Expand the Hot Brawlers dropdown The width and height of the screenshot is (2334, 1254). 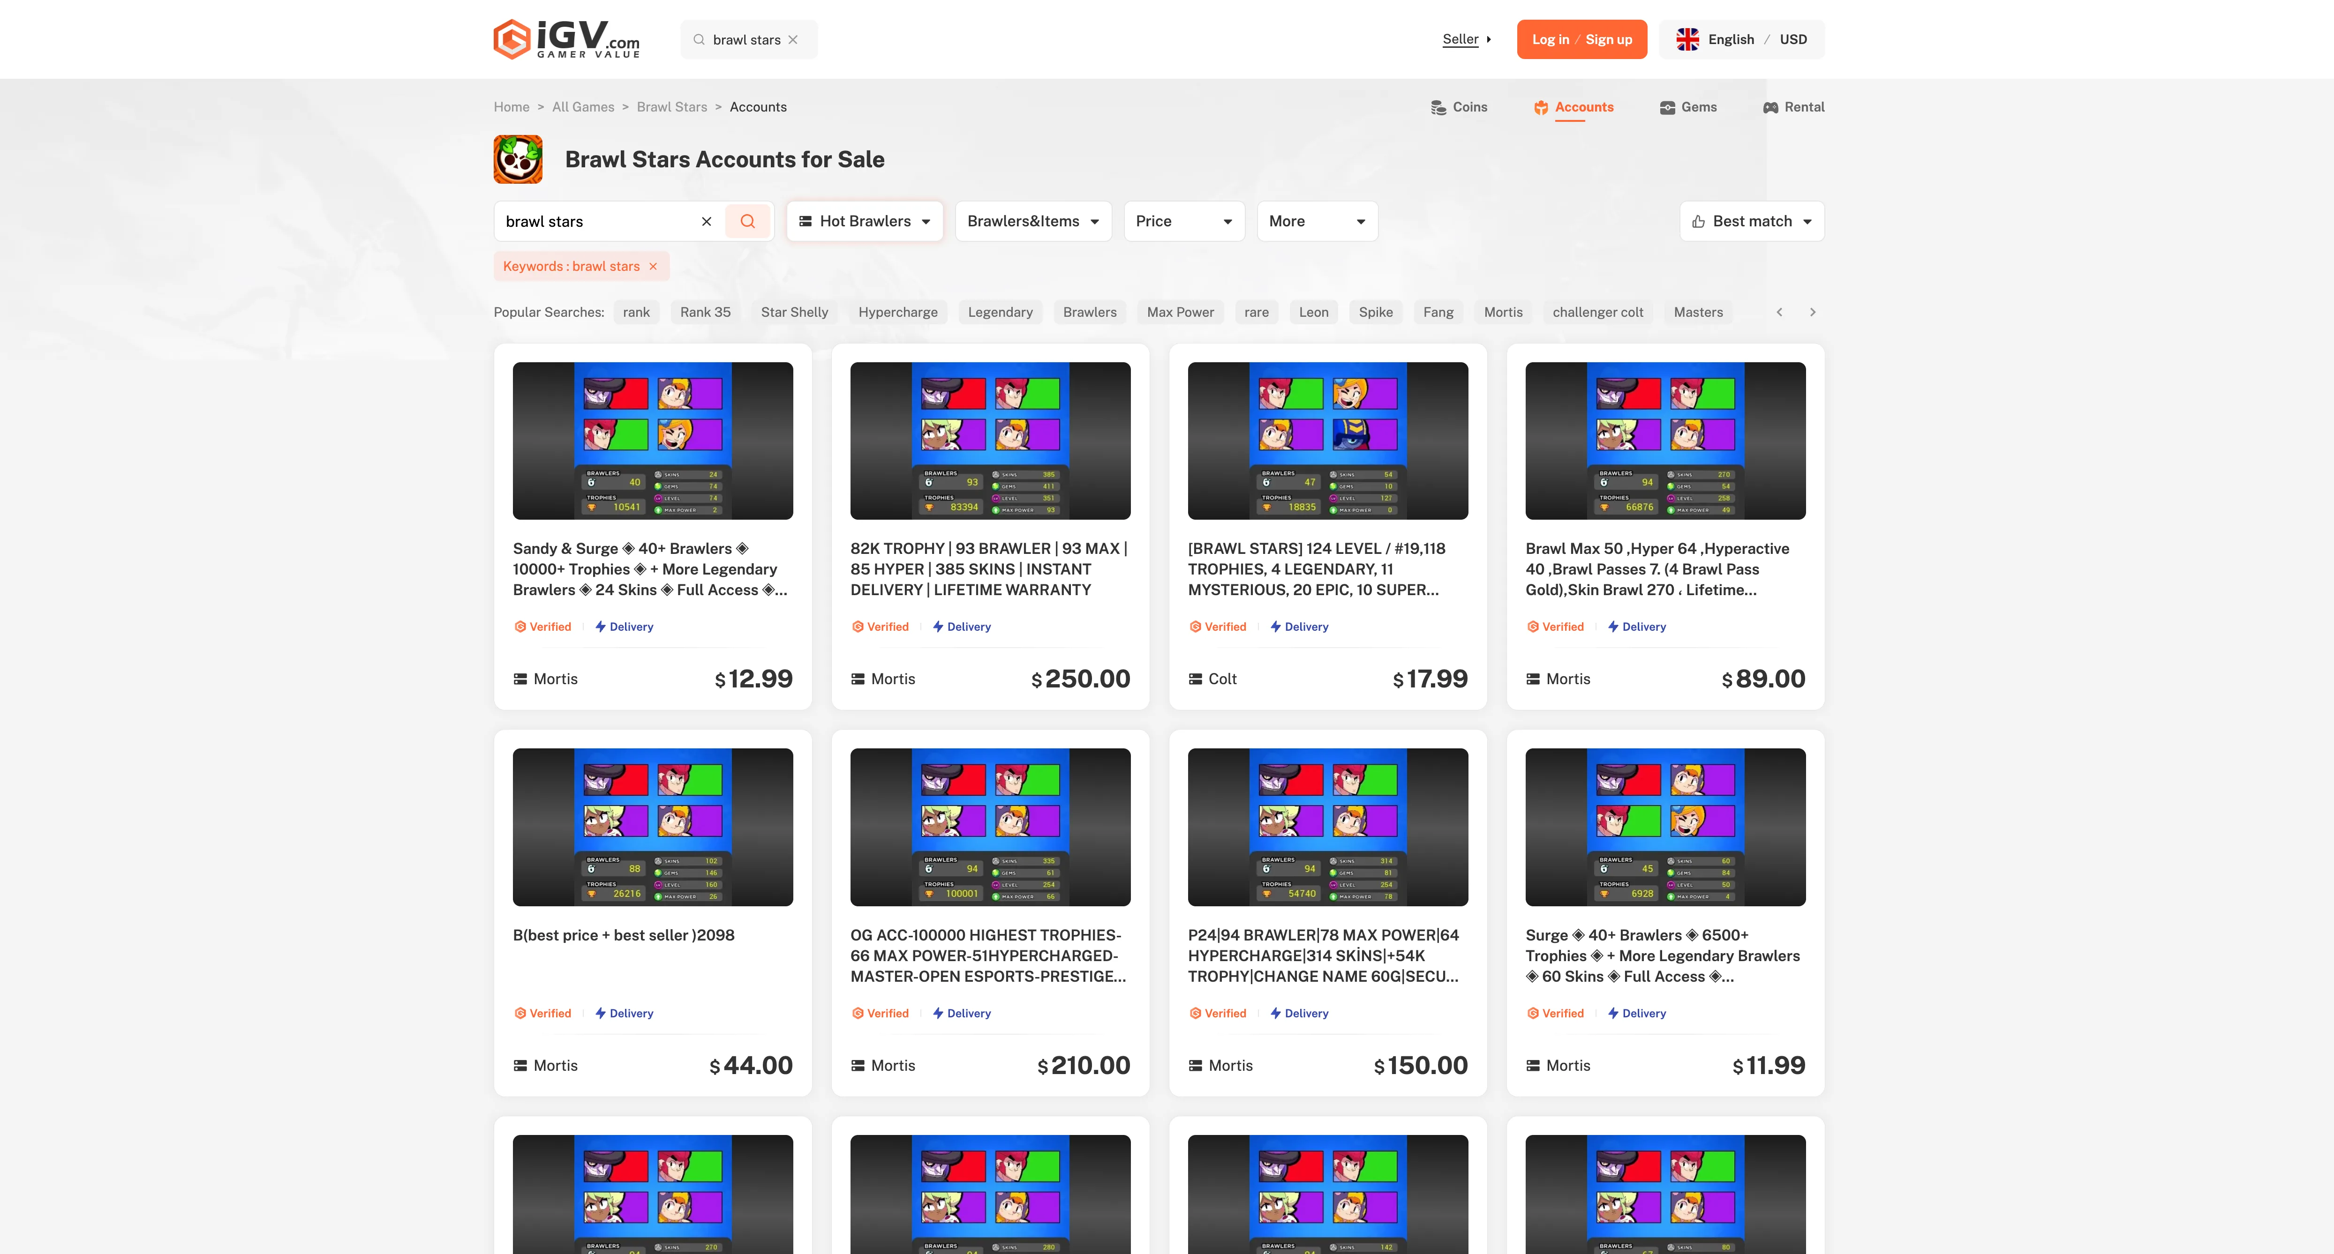(x=865, y=221)
